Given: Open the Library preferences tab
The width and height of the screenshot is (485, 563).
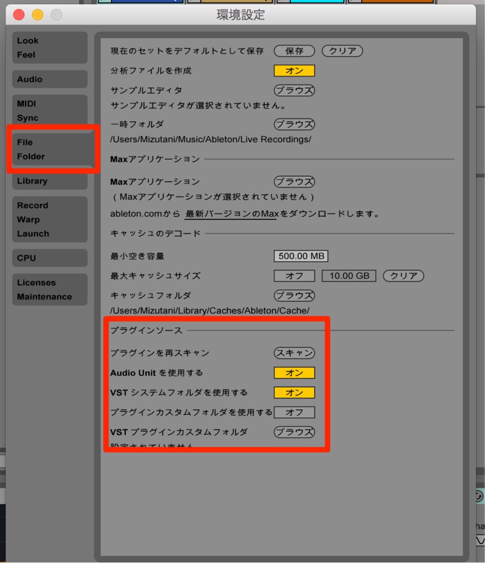Looking at the screenshot, I should click(x=50, y=181).
